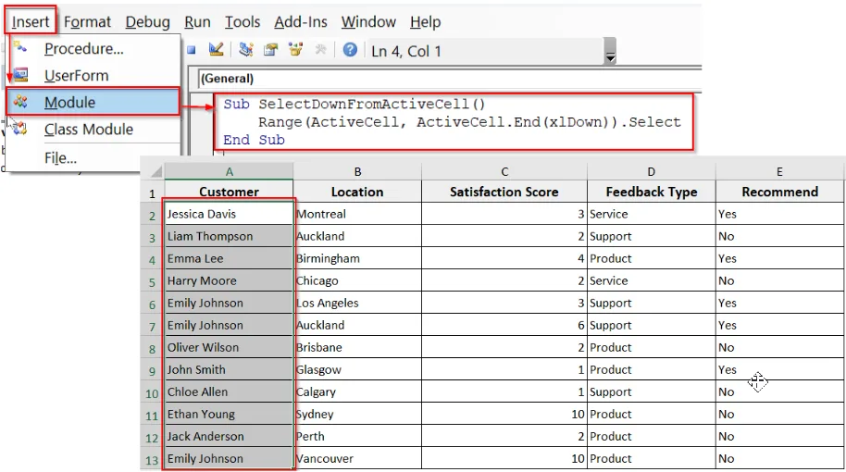Select the Jack Anderson cell
Screen dimensions: 846x472
tap(229, 436)
